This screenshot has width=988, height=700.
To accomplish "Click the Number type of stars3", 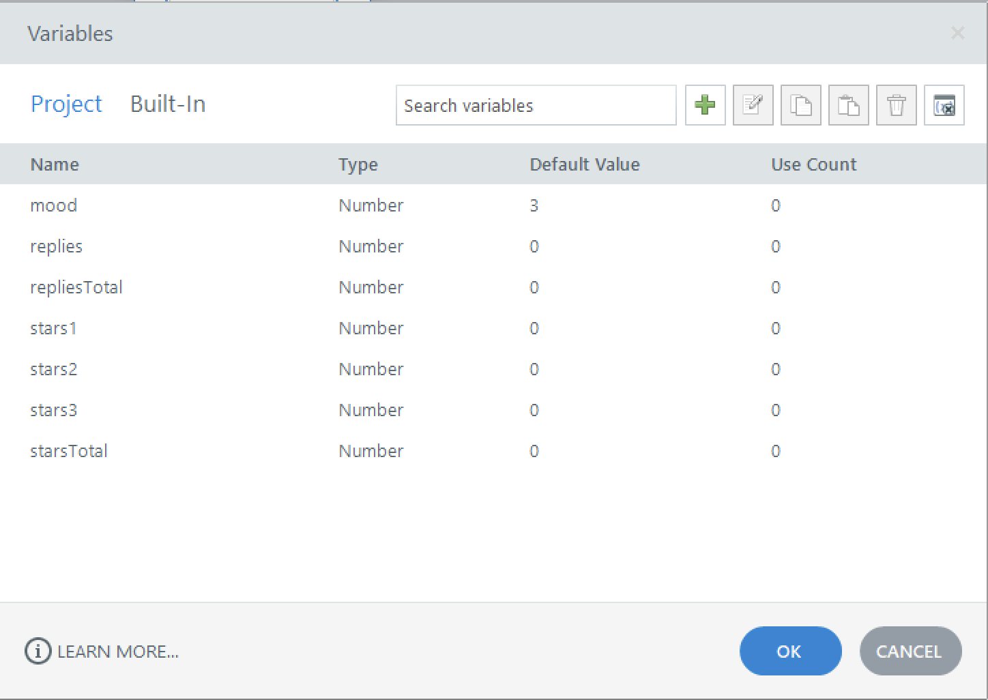I will click(371, 410).
